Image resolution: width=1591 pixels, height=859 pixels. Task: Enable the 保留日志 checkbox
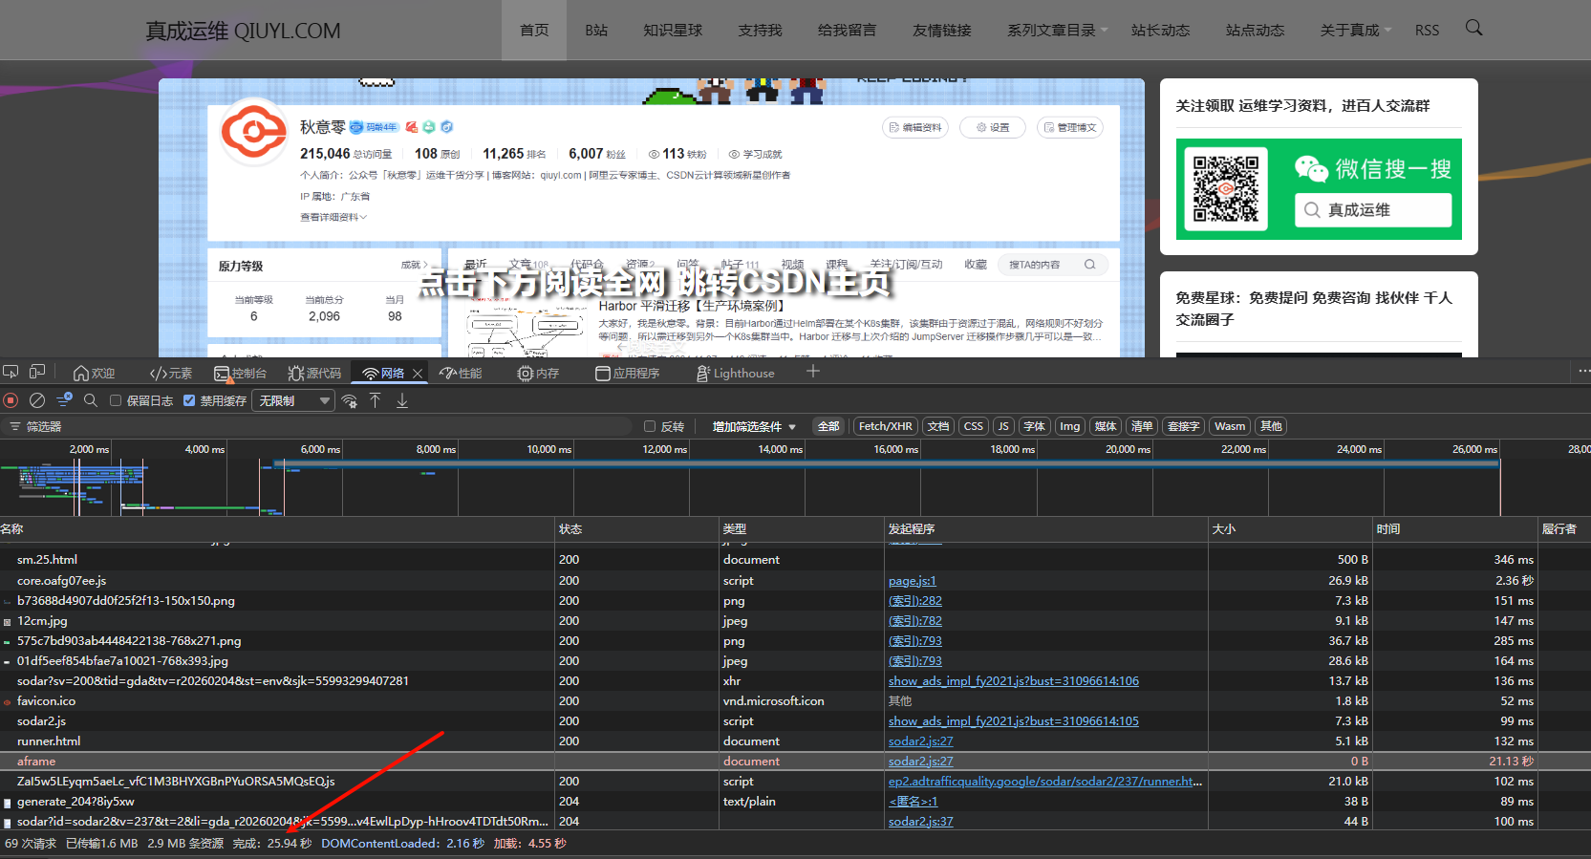tap(116, 401)
